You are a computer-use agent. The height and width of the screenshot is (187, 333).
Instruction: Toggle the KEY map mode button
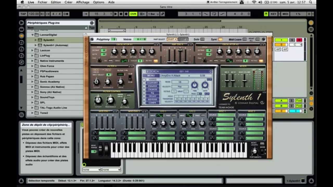point(273,14)
